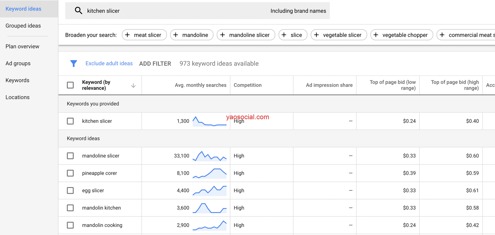The image size is (495, 235).
Task: Go to Plan overview in sidebar
Action: [x=22, y=46]
